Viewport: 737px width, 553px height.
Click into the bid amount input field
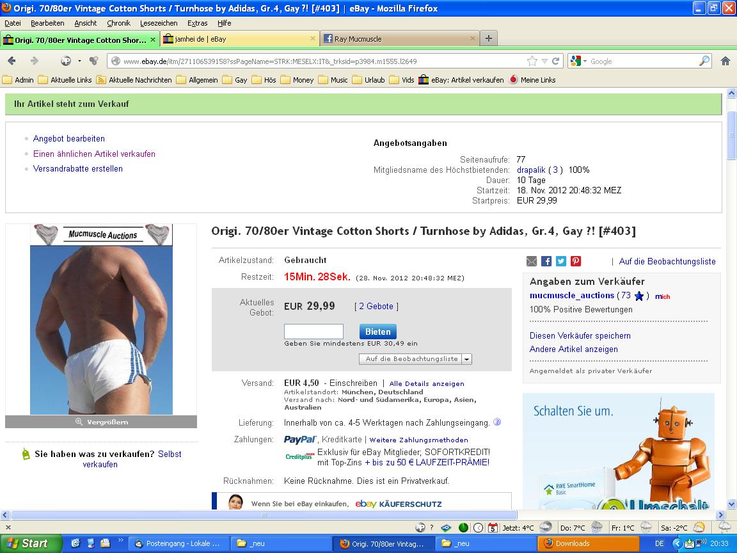[313, 332]
